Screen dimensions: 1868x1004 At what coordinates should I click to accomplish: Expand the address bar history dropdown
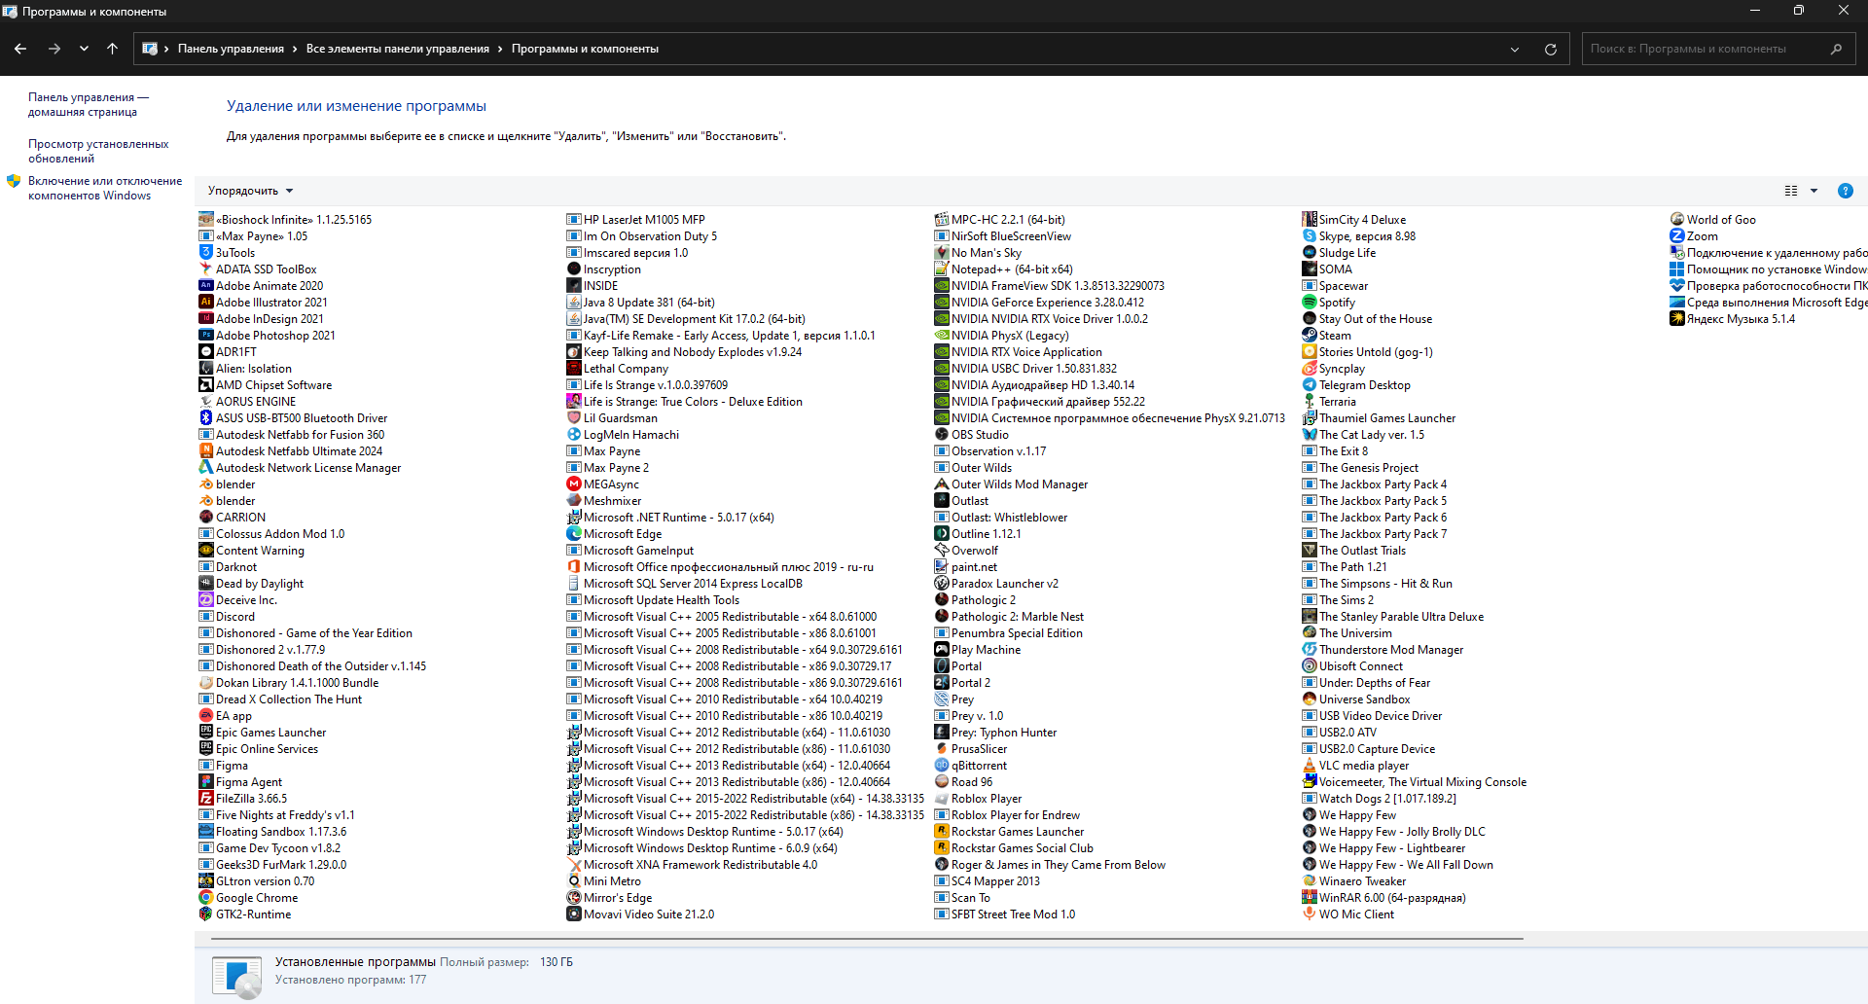click(1515, 49)
